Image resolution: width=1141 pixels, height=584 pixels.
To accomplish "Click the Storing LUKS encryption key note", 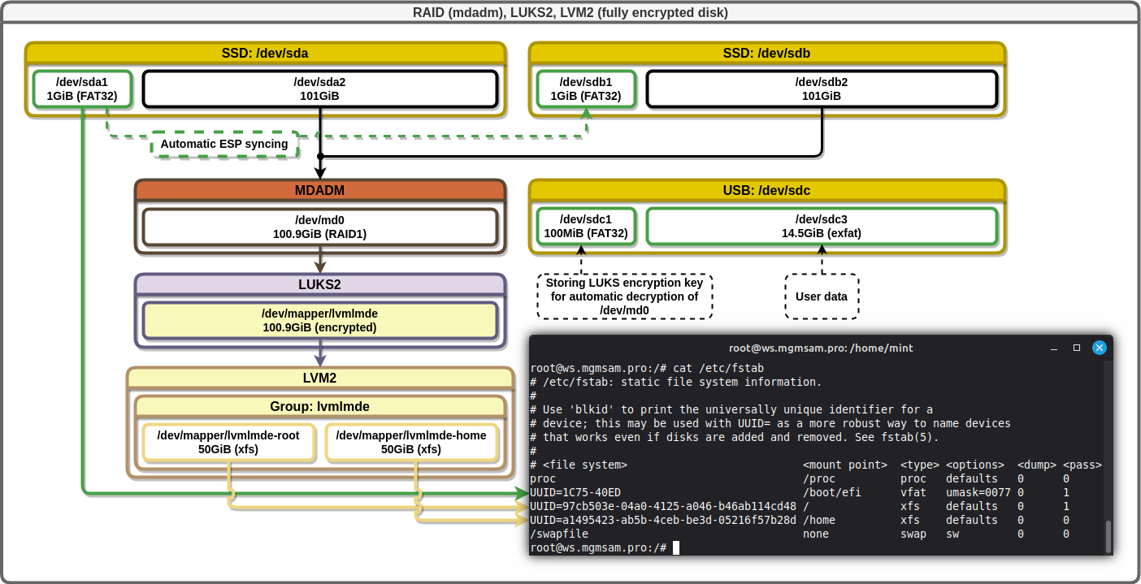I will coord(624,296).
